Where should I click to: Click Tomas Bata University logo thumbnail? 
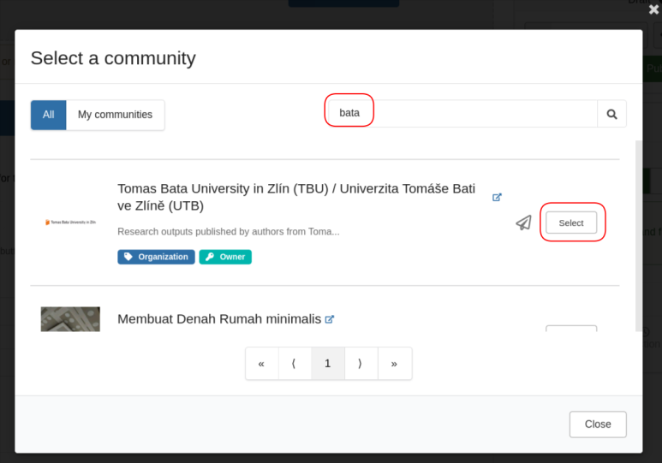pyautogui.click(x=70, y=222)
